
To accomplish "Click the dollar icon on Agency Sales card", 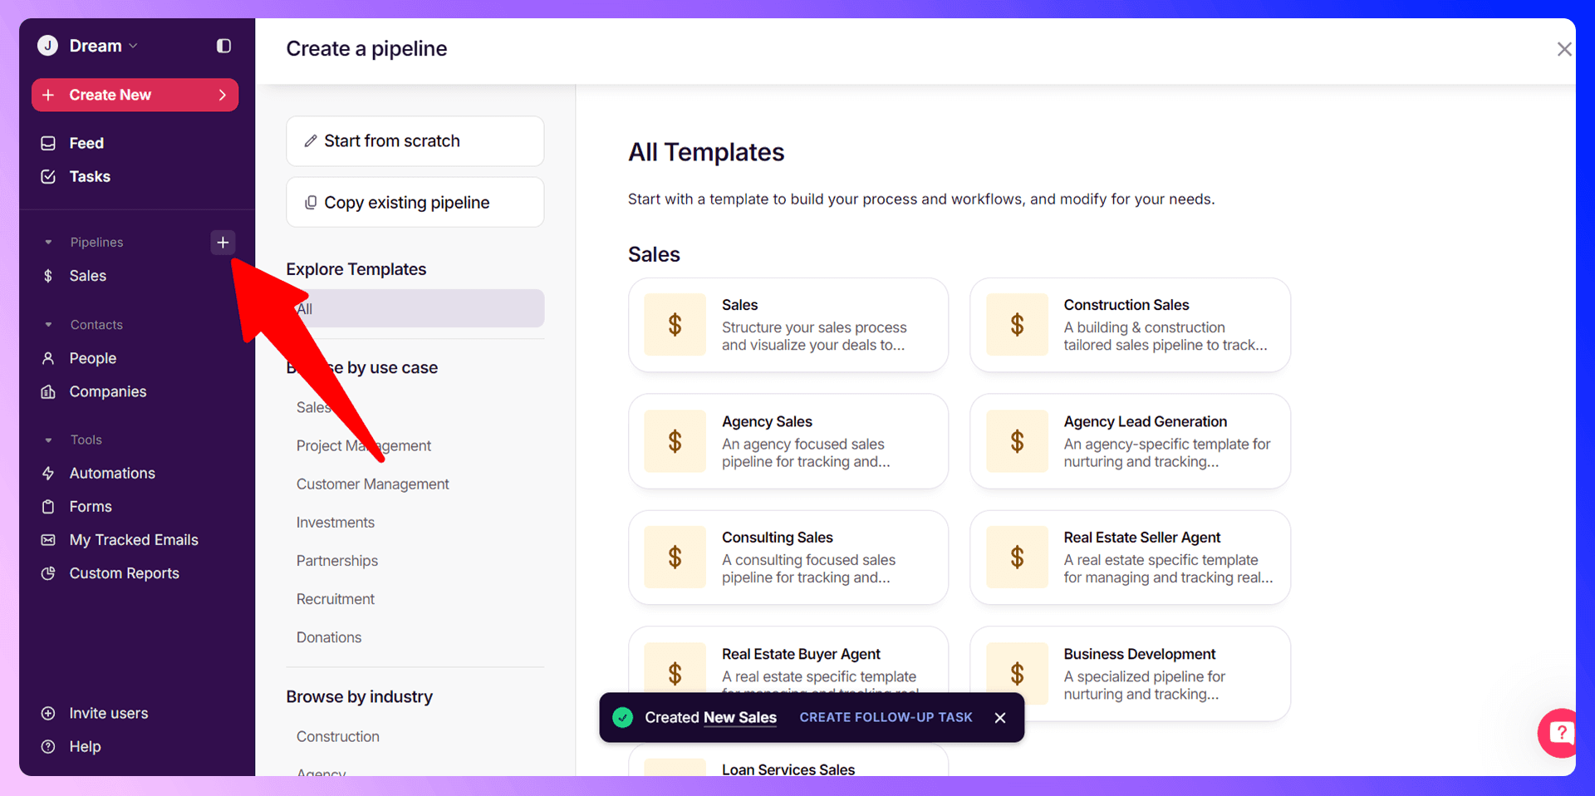I will (675, 441).
